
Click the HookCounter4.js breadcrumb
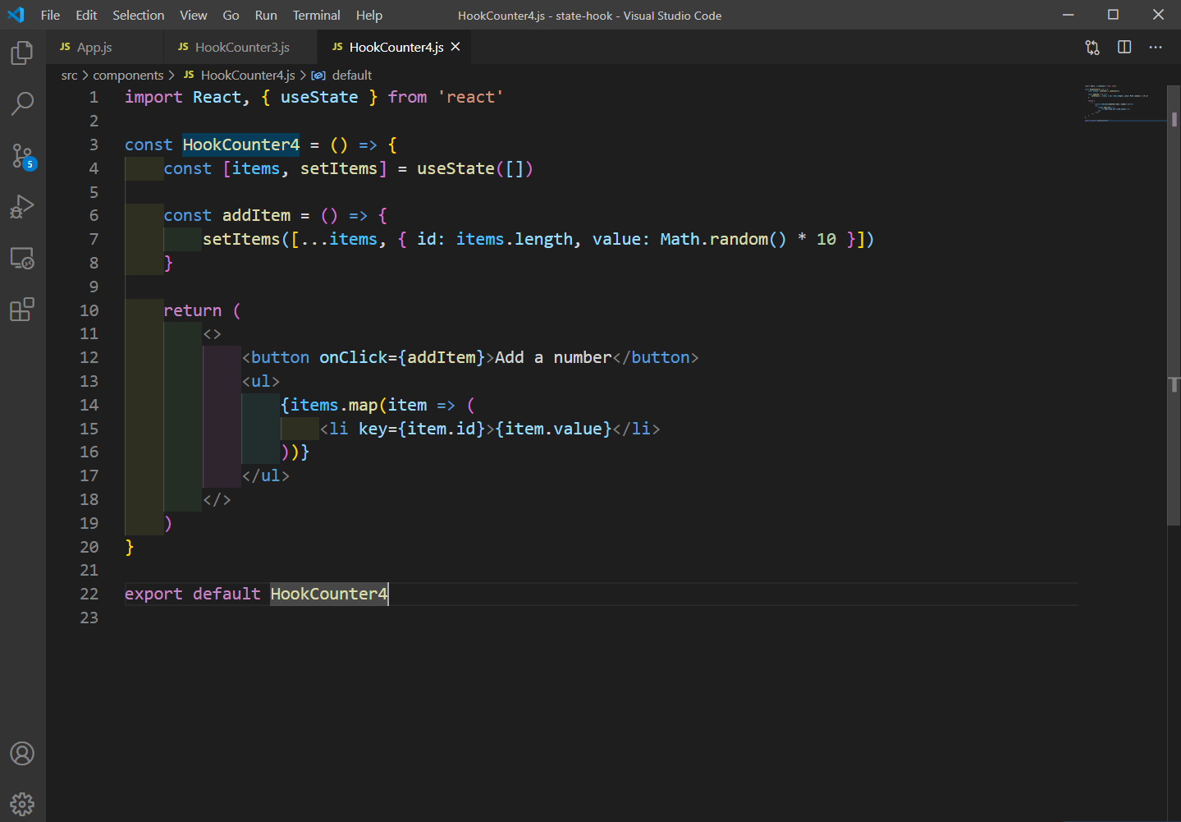[248, 76]
